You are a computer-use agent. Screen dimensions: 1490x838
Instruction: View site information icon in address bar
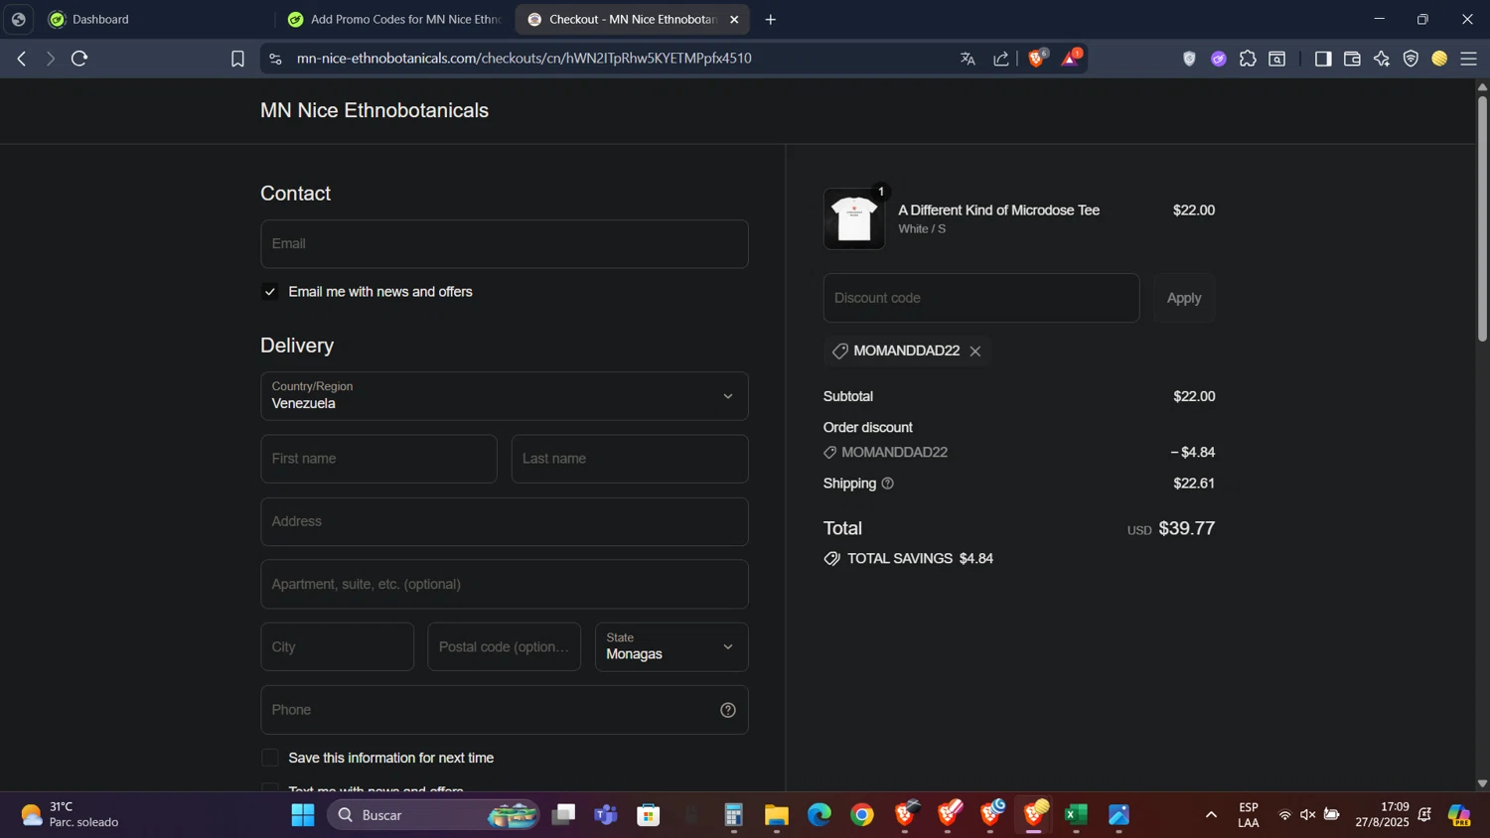click(275, 59)
